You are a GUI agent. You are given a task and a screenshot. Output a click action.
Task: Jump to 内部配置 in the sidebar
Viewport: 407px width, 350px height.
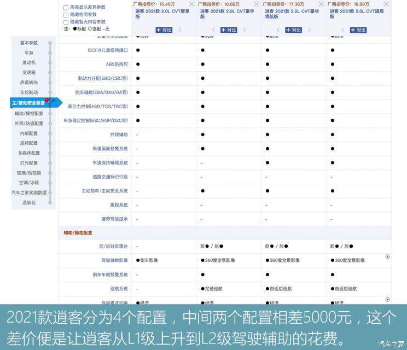[29, 133]
